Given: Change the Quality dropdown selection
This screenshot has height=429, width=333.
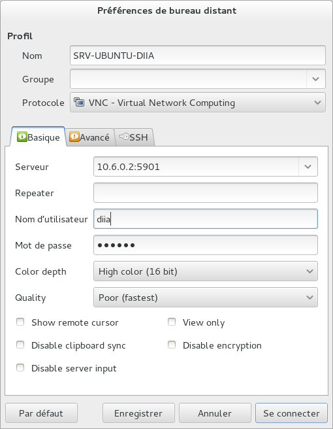Looking at the screenshot, I should [x=206, y=298].
